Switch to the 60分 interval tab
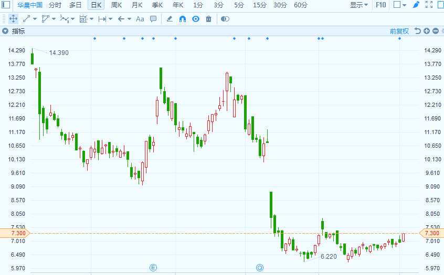Image resolution: width=444 pixels, height=275 pixels. click(x=300, y=5)
